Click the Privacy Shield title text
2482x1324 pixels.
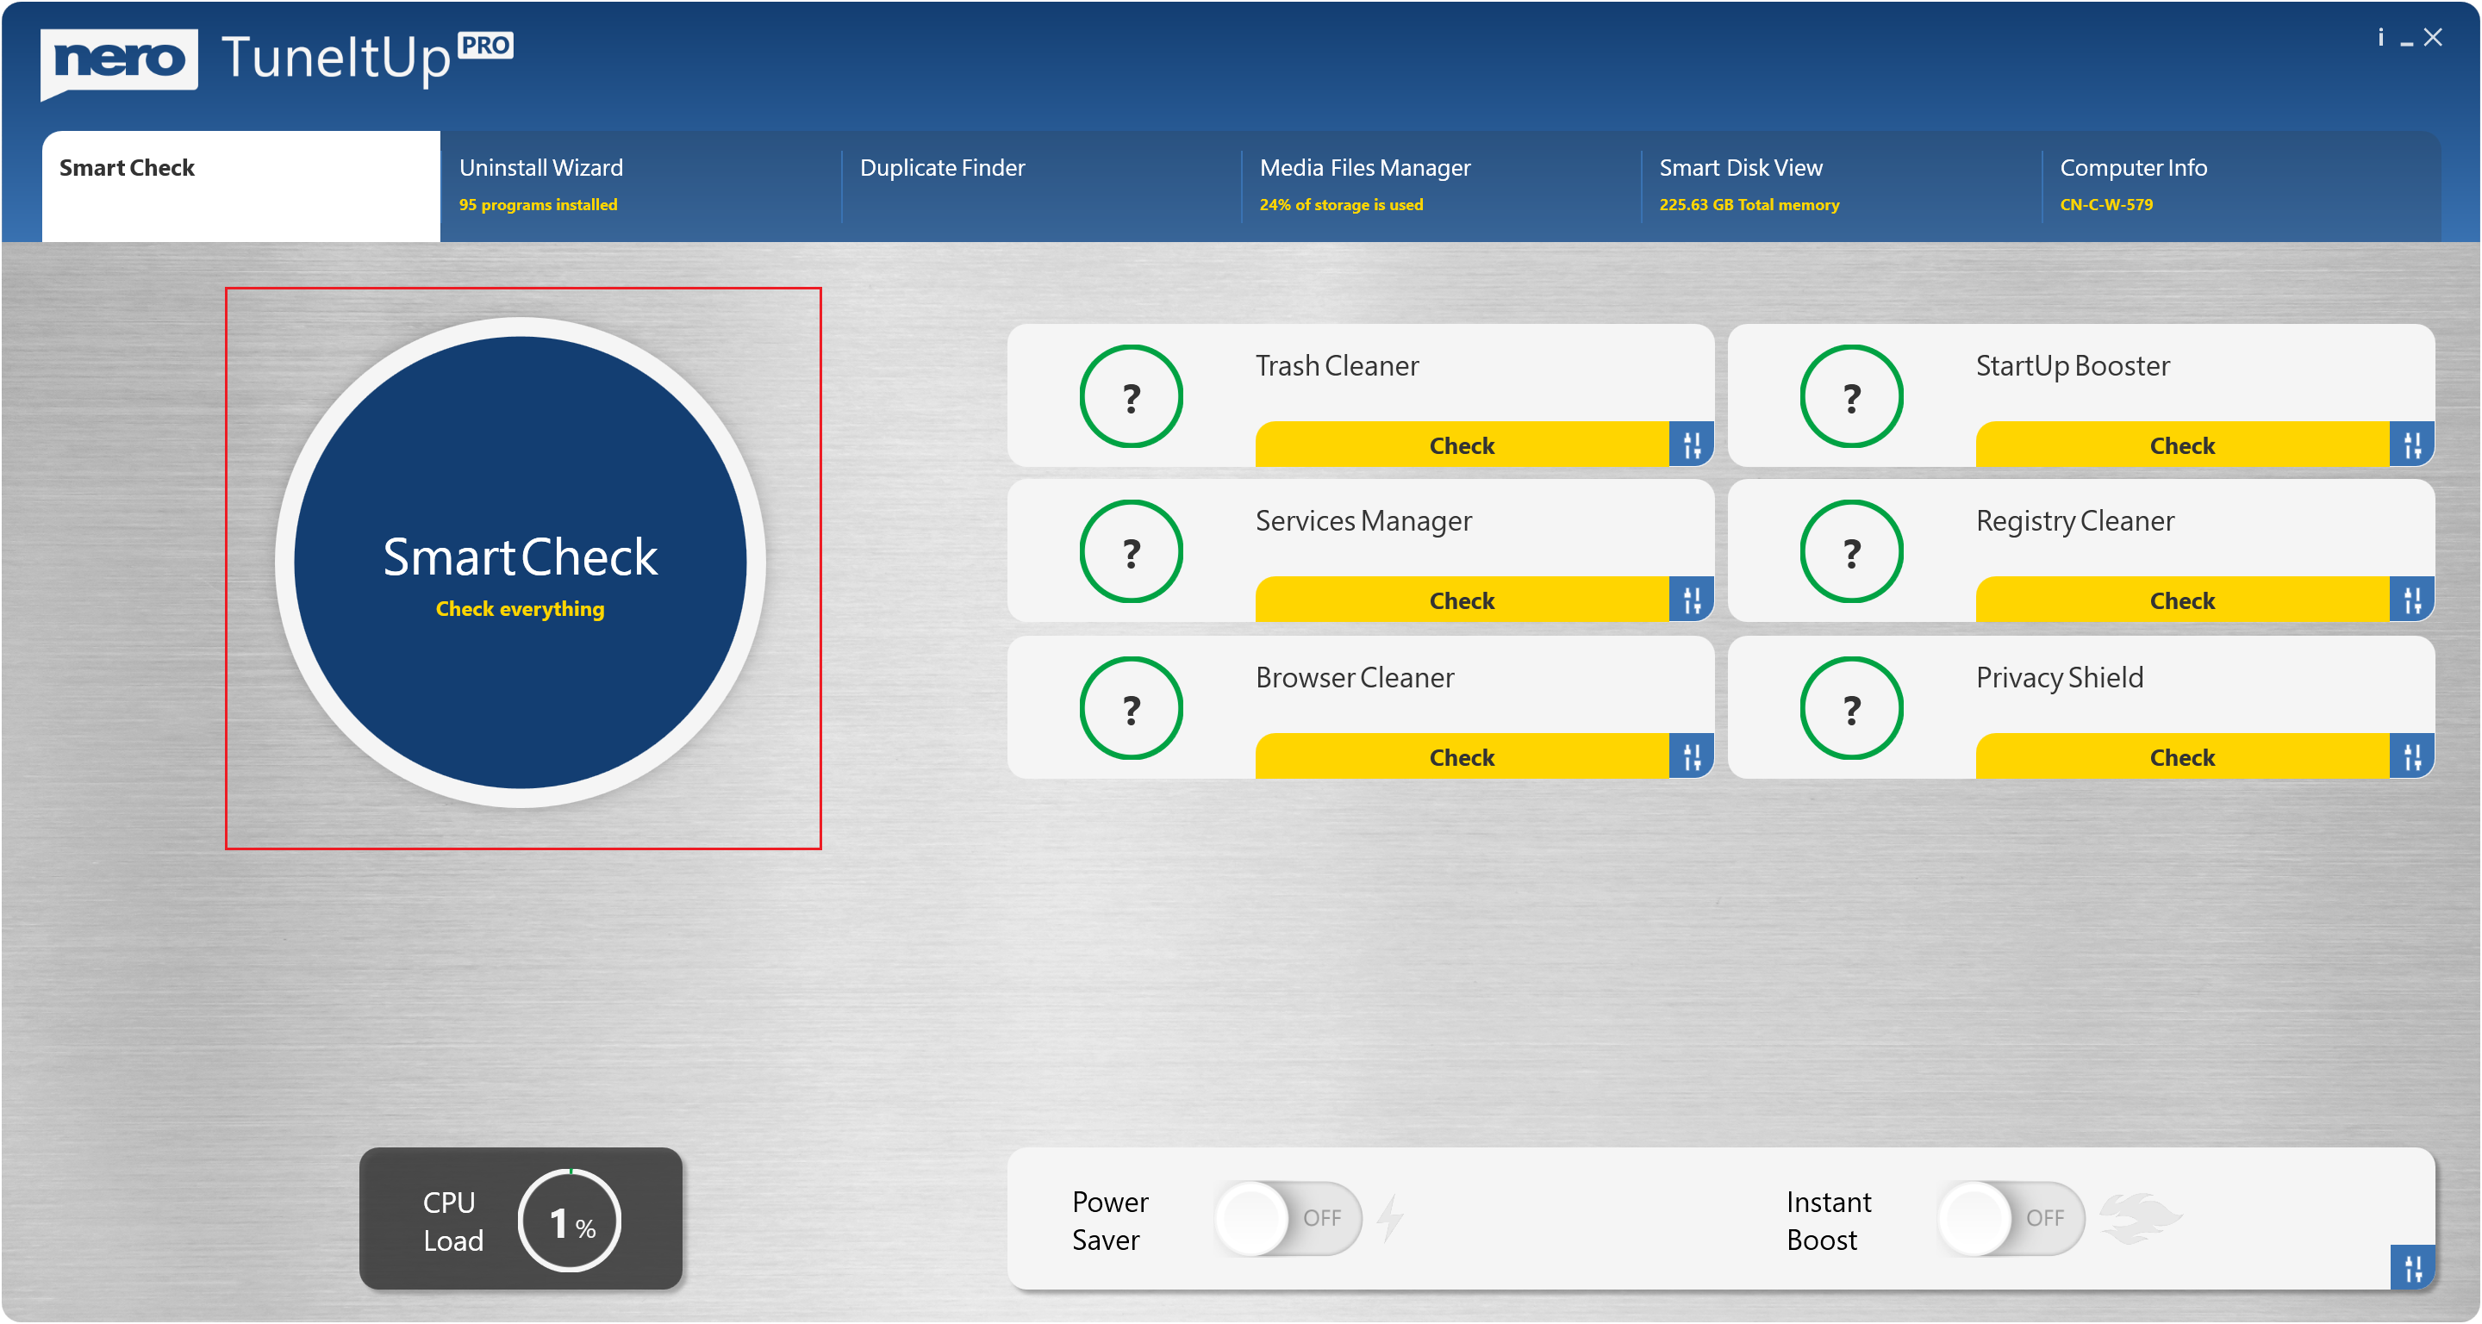pos(2059,678)
